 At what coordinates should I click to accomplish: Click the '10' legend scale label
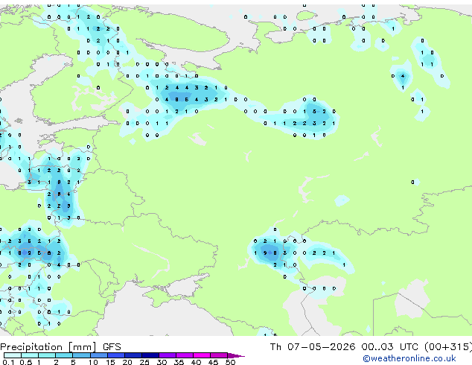(93, 362)
